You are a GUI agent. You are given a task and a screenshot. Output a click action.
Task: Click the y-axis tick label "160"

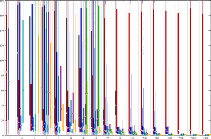[2, 15]
